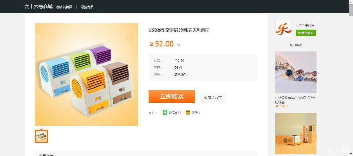This screenshot has height=156, width=353.
Task: Go to 微店铺首页 in top navigation
Action: click(x=64, y=7)
